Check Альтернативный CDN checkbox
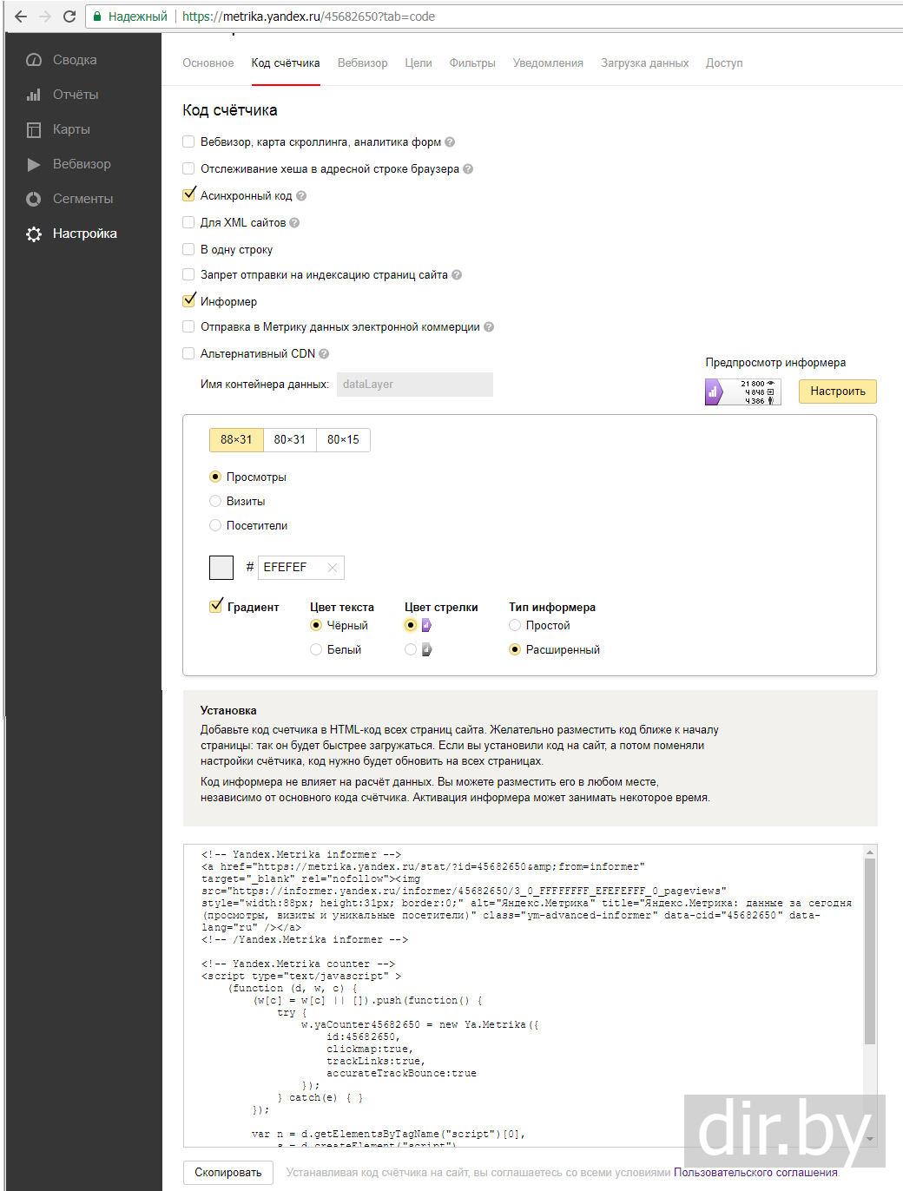Image resolution: width=903 pixels, height=1191 pixels. click(x=188, y=353)
